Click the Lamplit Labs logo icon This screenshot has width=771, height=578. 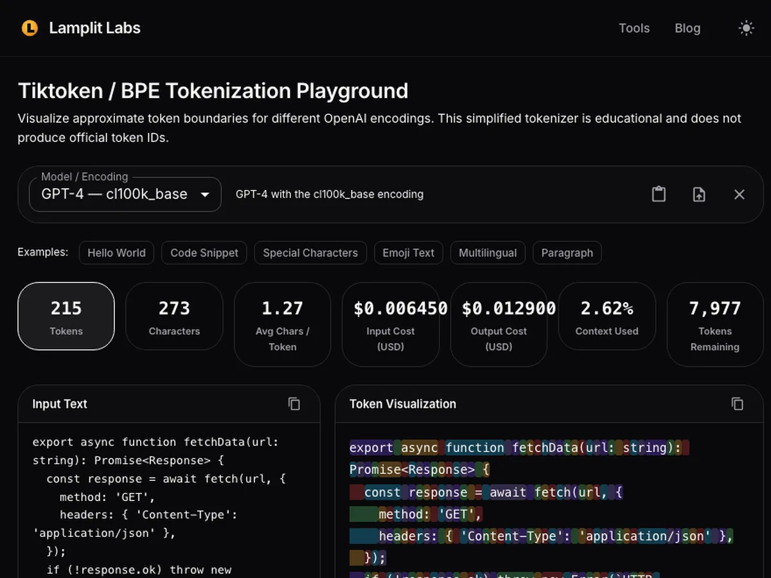click(30, 28)
